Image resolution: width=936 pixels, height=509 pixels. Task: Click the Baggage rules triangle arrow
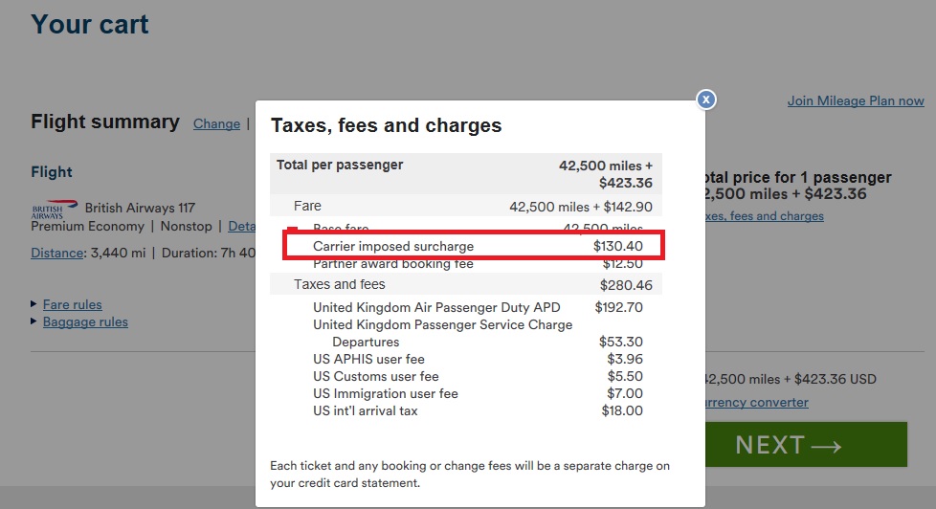tap(34, 321)
